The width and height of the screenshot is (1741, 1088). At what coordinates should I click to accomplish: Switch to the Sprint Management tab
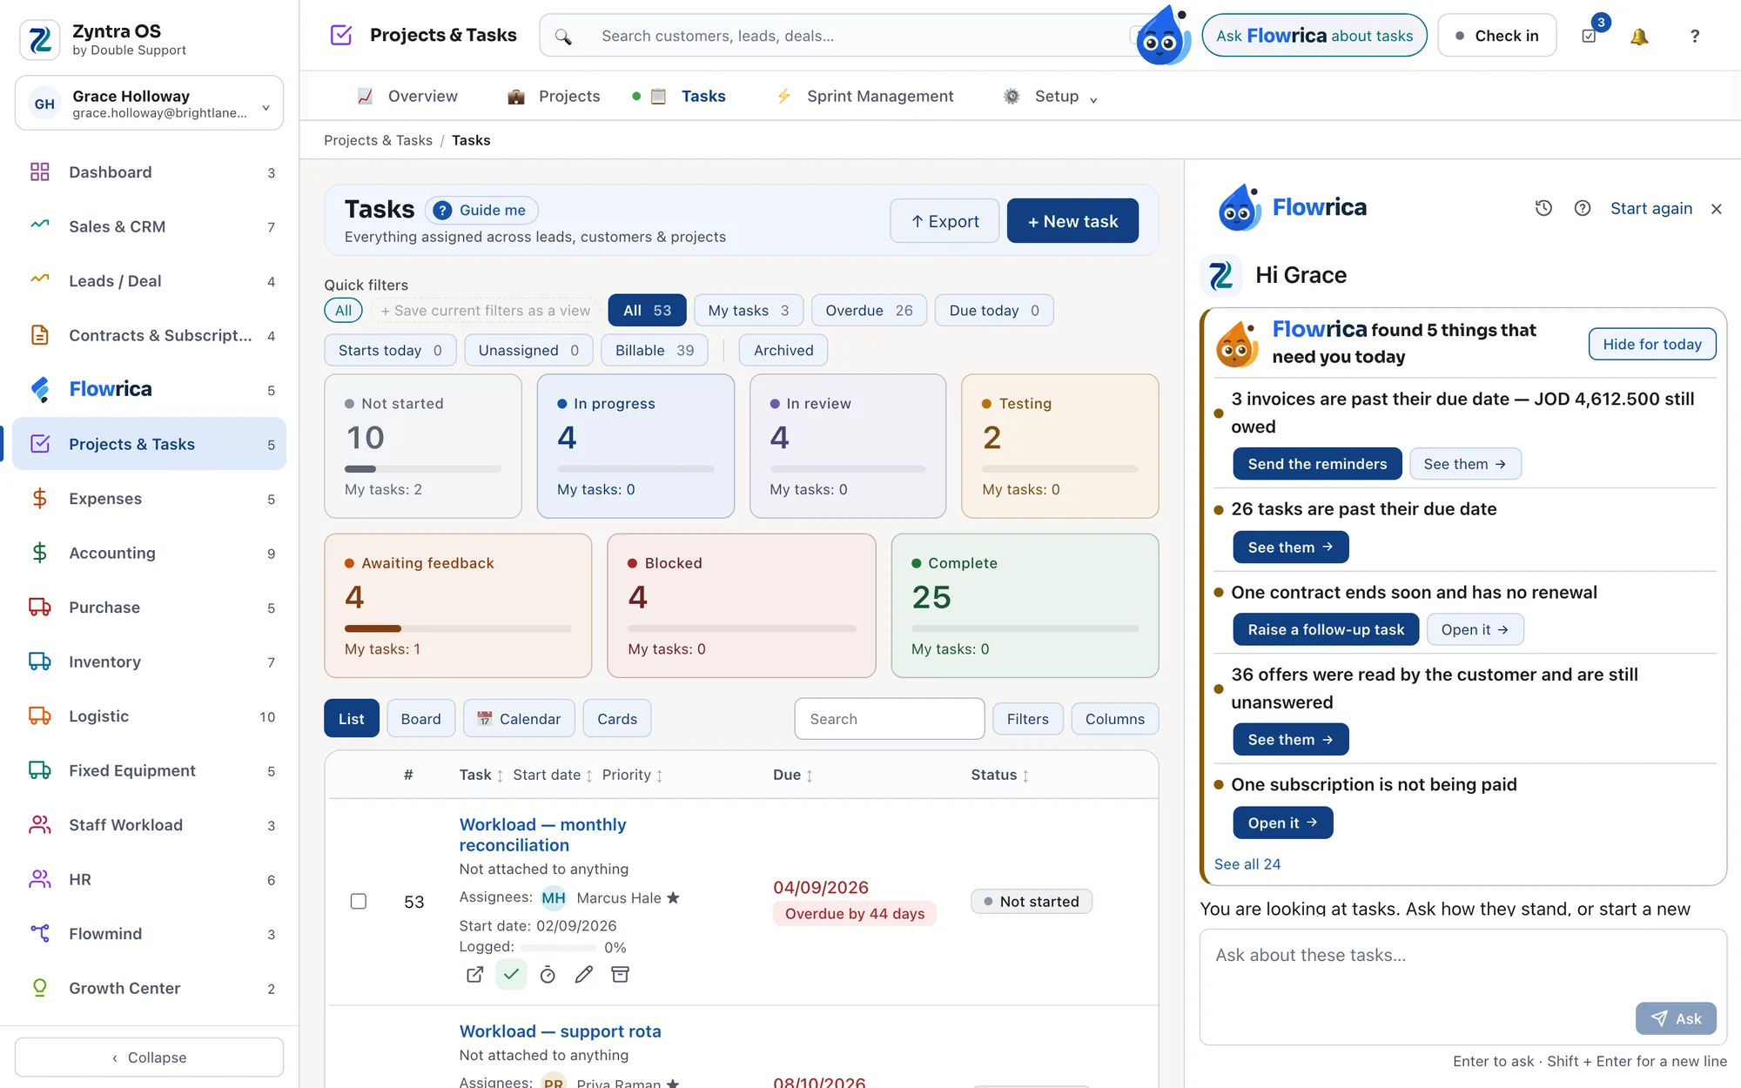click(865, 97)
